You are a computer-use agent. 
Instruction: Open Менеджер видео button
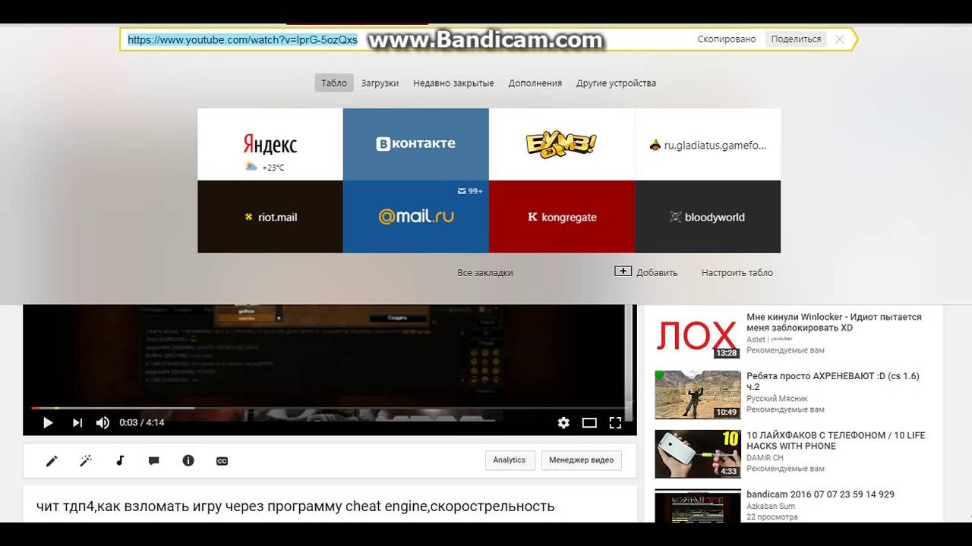[x=582, y=460]
